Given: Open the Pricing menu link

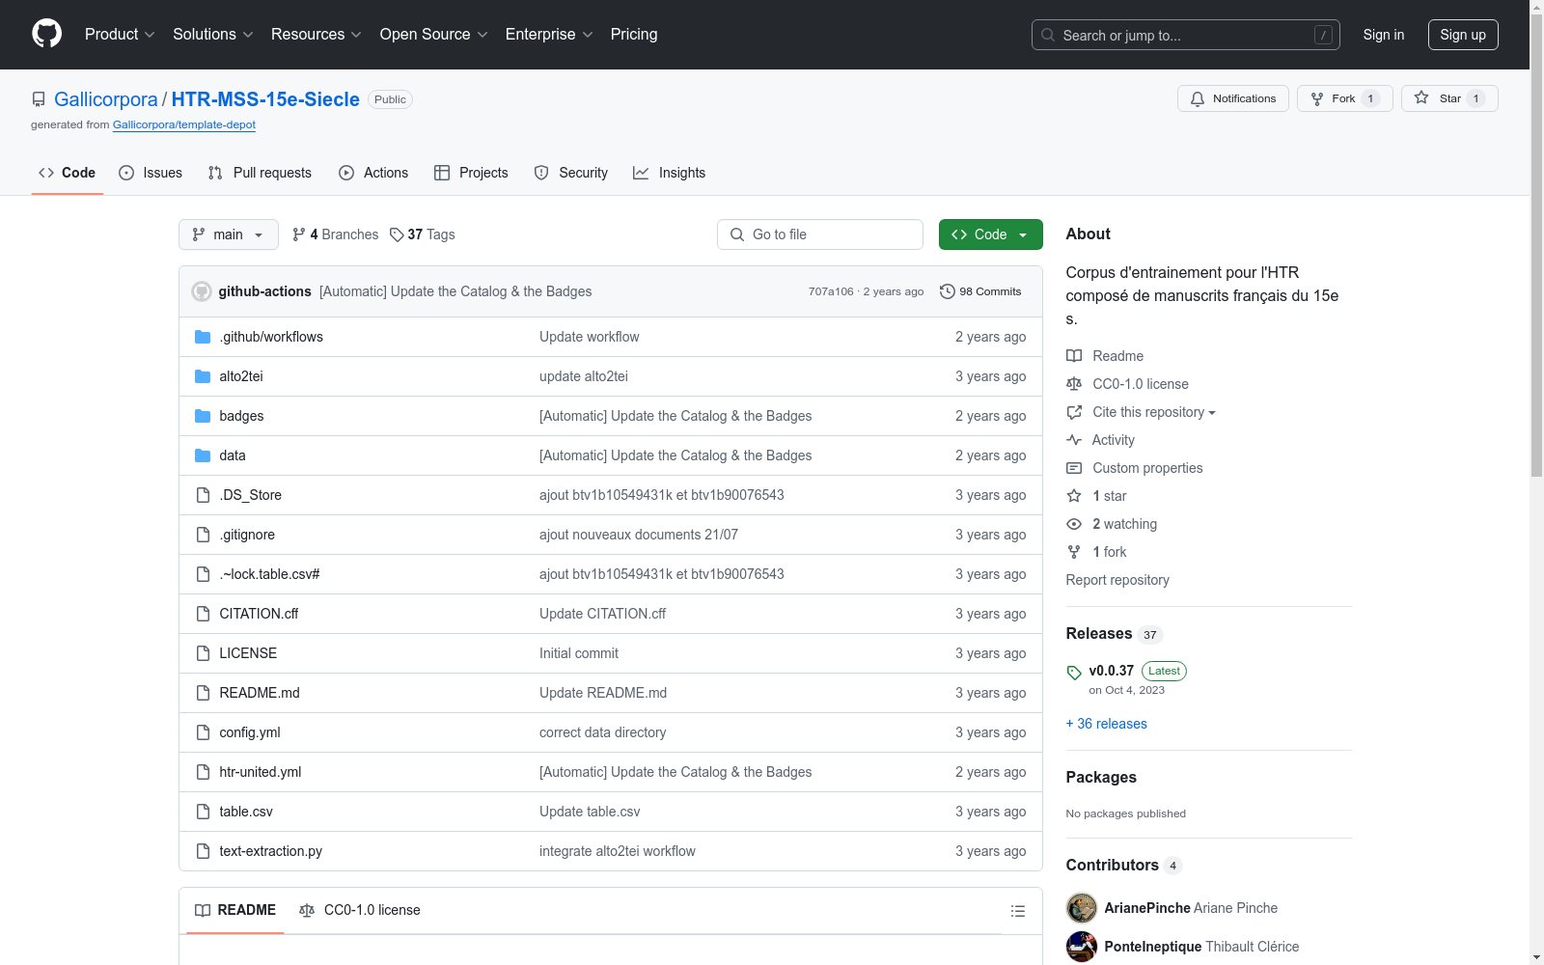Looking at the screenshot, I should (634, 35).
